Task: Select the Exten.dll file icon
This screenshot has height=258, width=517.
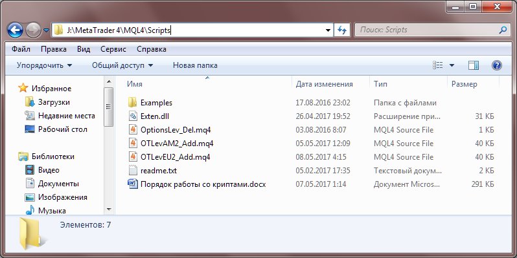Action: pyautogui.click(x=133, y=116)
